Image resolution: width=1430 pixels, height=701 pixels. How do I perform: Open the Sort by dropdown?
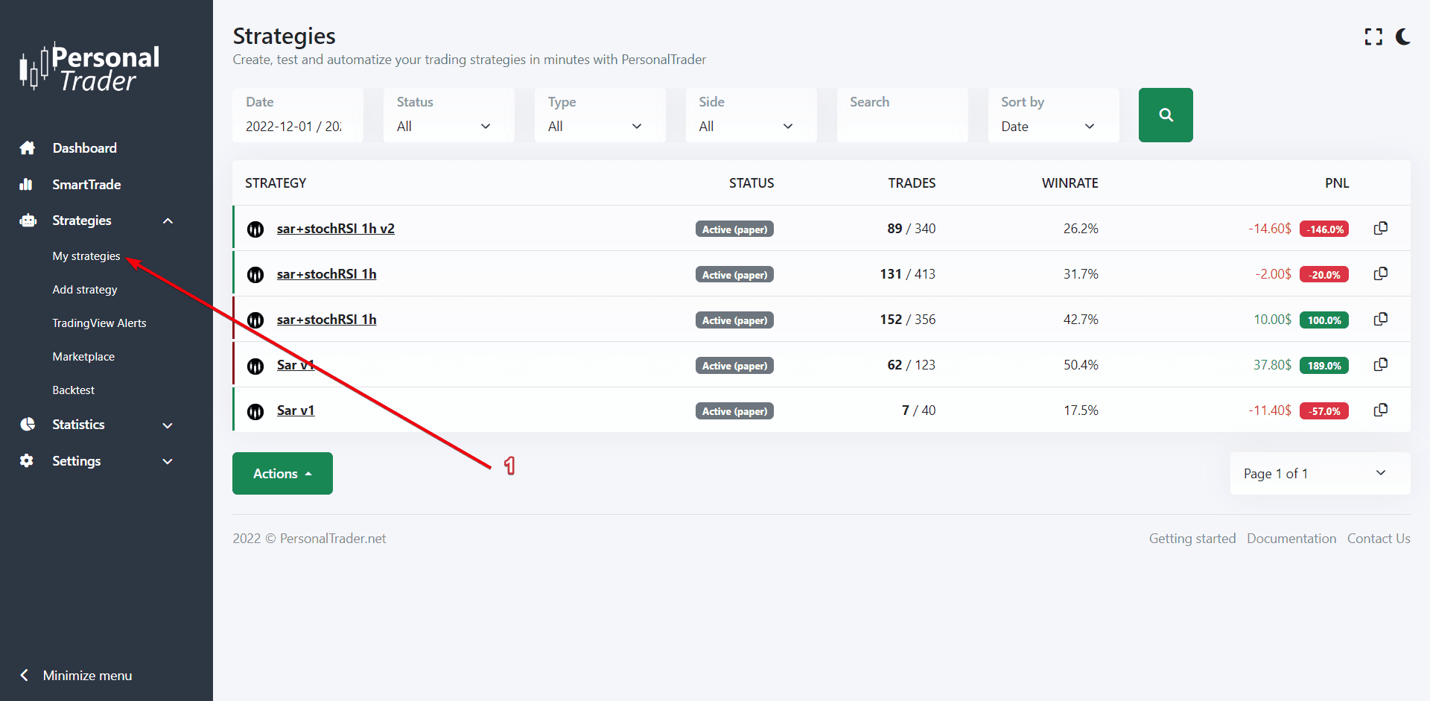(x=1052, y=125)
